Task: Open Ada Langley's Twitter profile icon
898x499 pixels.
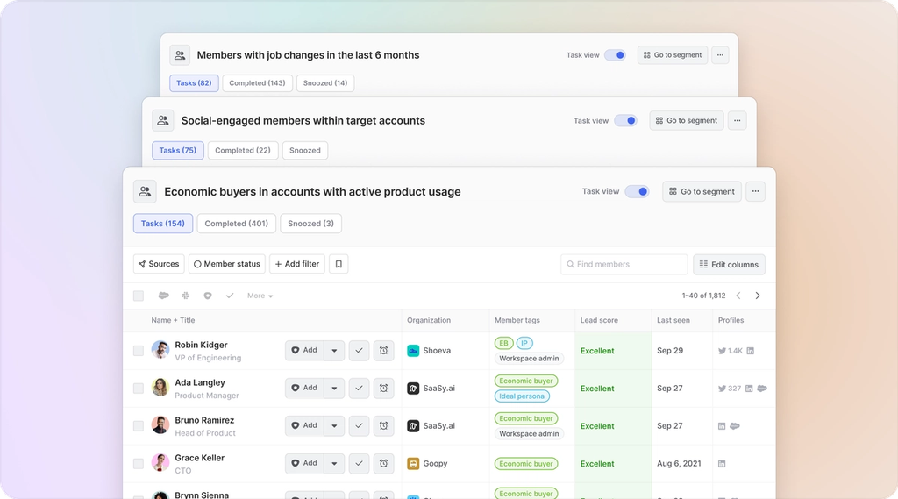Action: point(722,389)
